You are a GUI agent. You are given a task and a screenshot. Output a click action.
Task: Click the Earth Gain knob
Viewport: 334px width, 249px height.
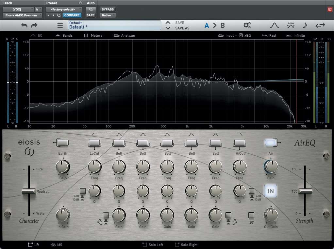tap(63, 166)
